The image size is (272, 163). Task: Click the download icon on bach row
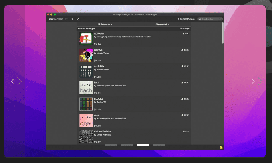(182, 82)
